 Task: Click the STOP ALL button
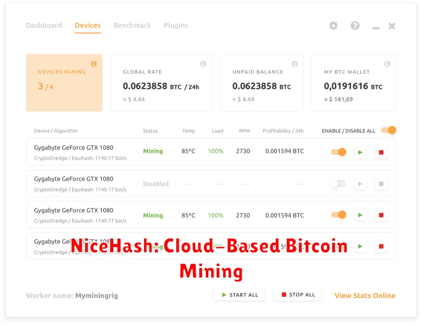click(298, 295)
